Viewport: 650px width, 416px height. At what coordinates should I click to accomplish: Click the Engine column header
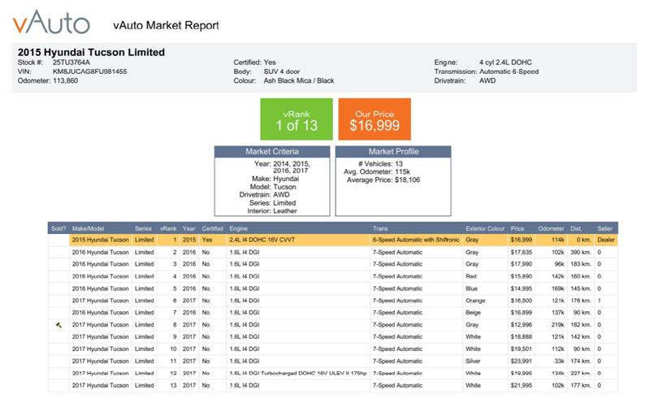point(238,228)
